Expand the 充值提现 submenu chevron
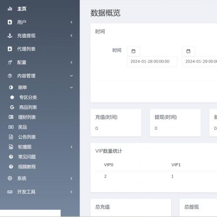Image resolution: width=217 pixels, height=217 pixels. click(71, 36)
